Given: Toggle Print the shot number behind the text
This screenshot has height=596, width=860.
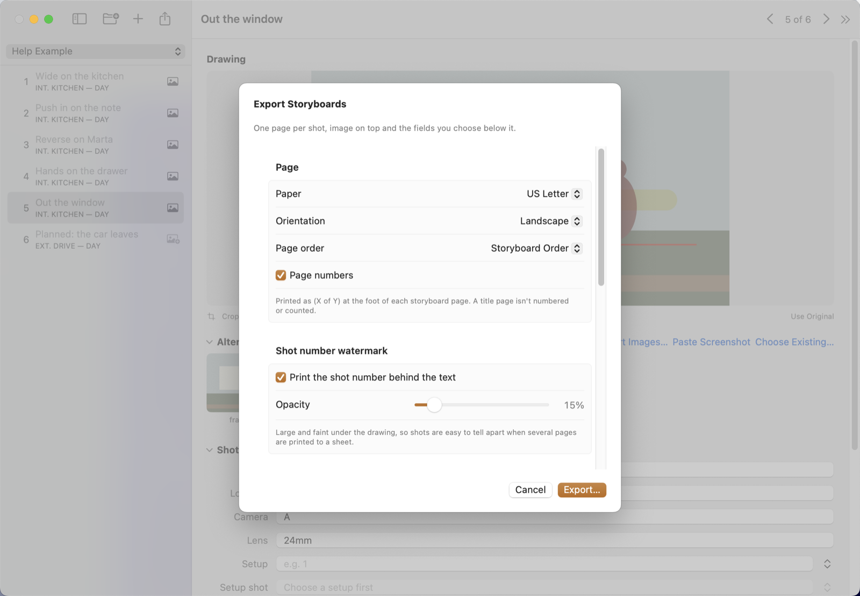Looking at the screenshot, I should tap(281, 377).
